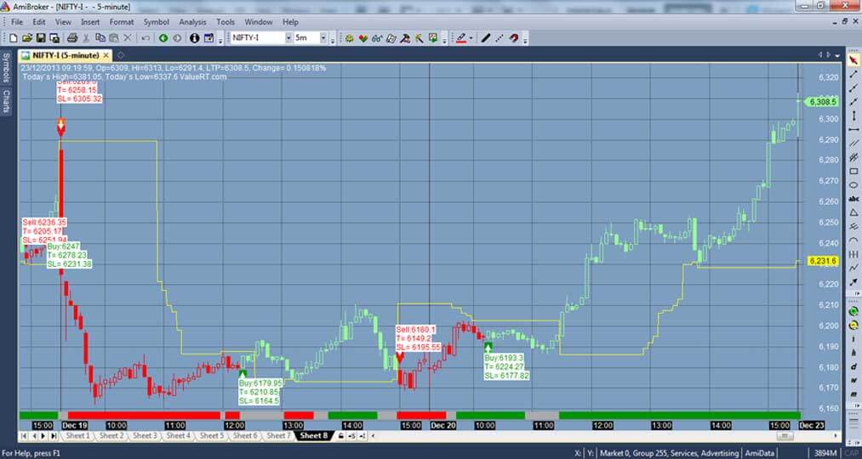
Task: Jump to last sheet with navigation arrow
Action: coord(54,435)
